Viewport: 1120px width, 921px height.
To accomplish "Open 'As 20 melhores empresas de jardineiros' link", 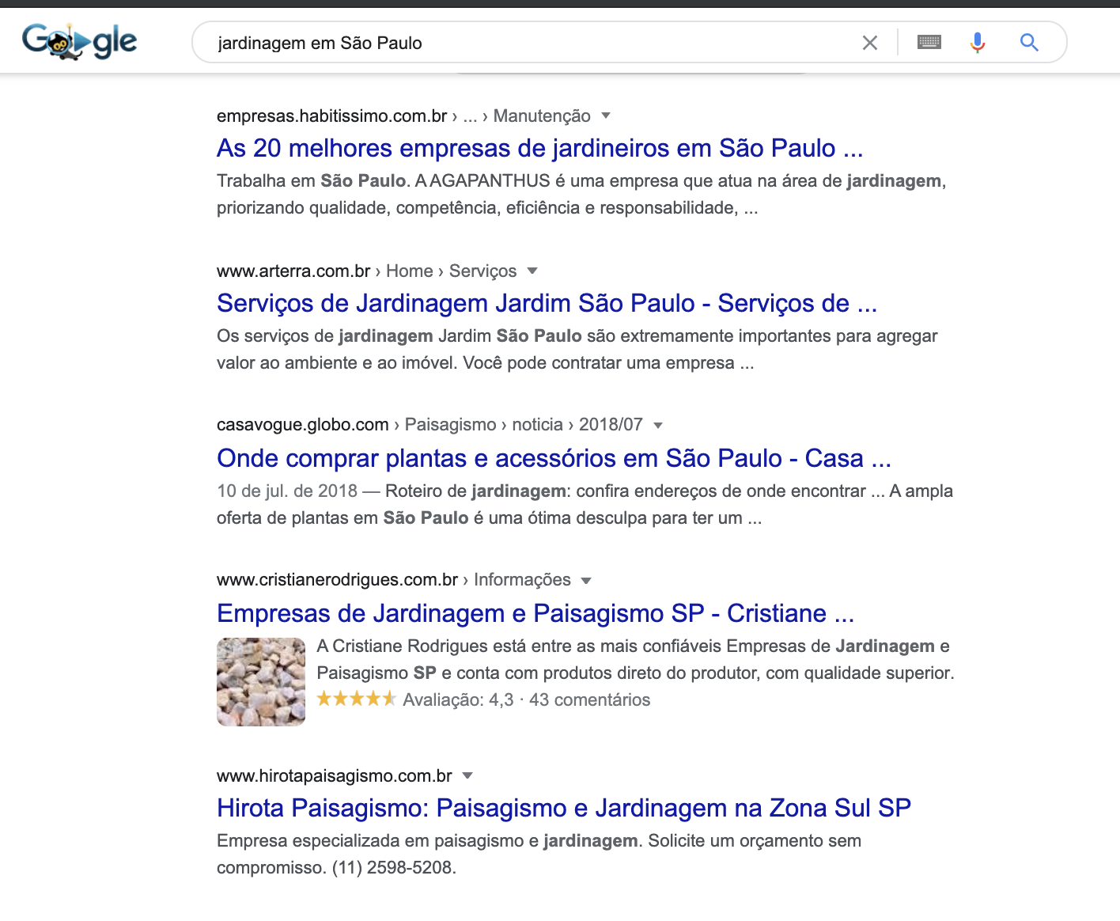I will (x=539, y=148).
